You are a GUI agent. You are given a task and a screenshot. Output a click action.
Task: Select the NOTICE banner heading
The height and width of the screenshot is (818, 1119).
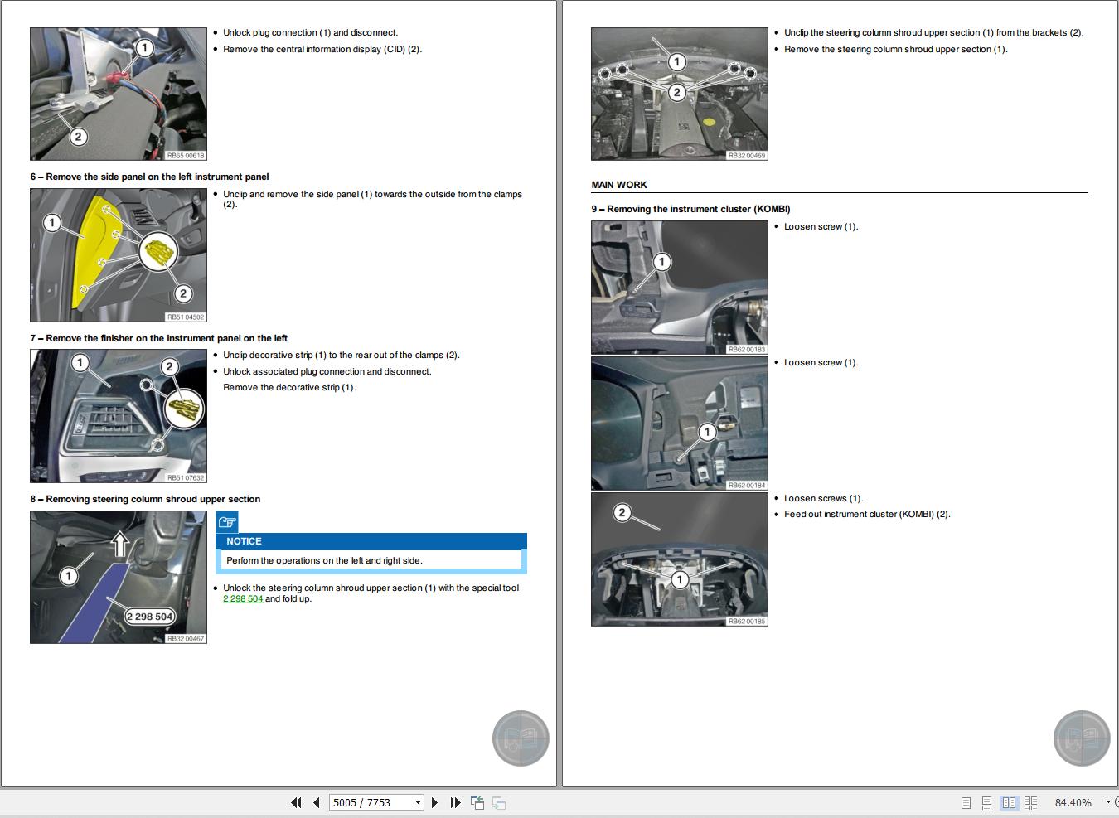point(244,541)
